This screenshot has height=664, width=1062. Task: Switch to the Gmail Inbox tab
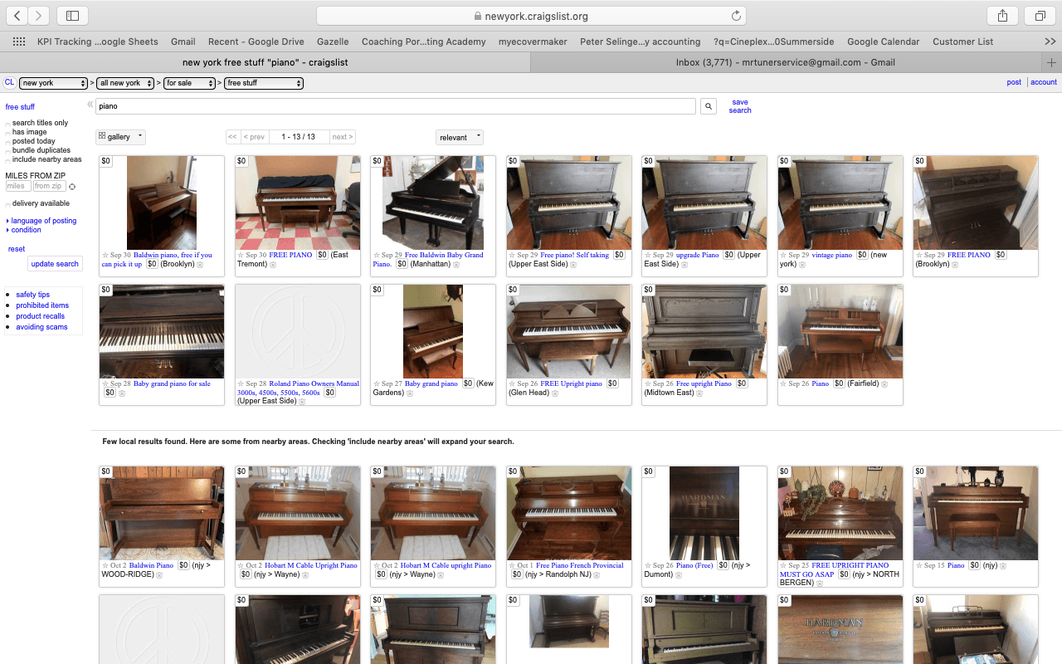[x=785, y=62]
